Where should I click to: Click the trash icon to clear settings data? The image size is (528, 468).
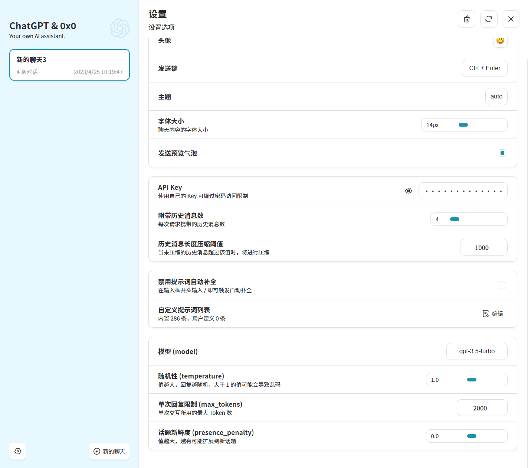[x=466, y=19]
